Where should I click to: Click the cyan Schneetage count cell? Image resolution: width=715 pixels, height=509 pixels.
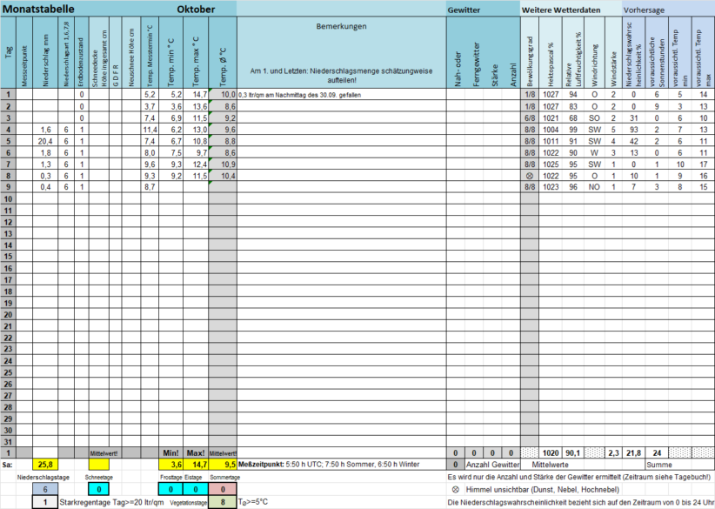pos(97,490)
